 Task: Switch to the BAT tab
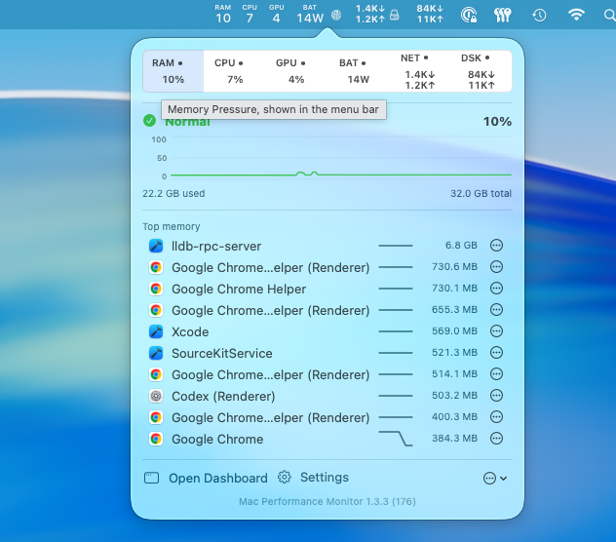(x=358, y=71)
